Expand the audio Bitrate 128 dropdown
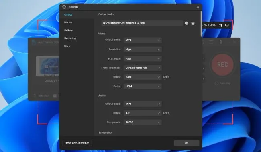The height and width of the screenshot is (152, 261). pos(143,113)
